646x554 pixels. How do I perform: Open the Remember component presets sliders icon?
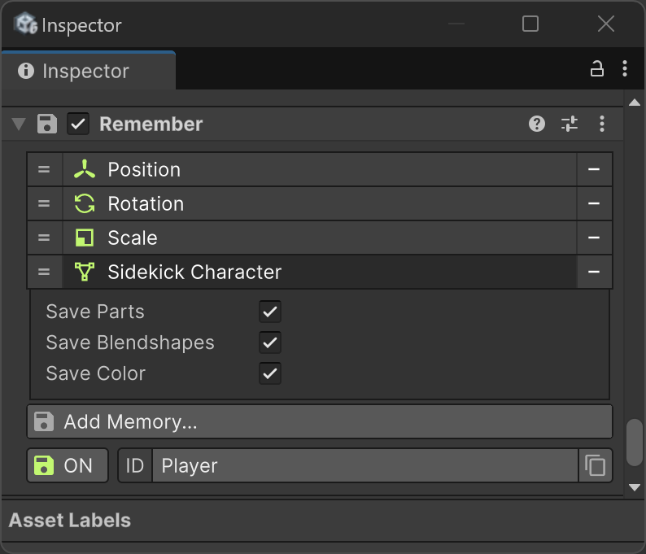click(x=570, y=124)
